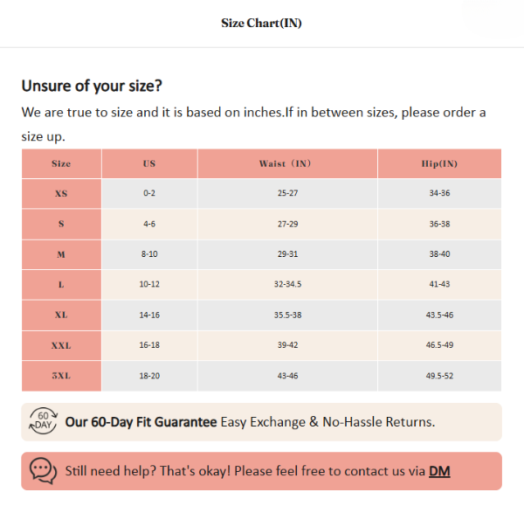Select the XXL size row label
The image size is (524, 513).
61,345
